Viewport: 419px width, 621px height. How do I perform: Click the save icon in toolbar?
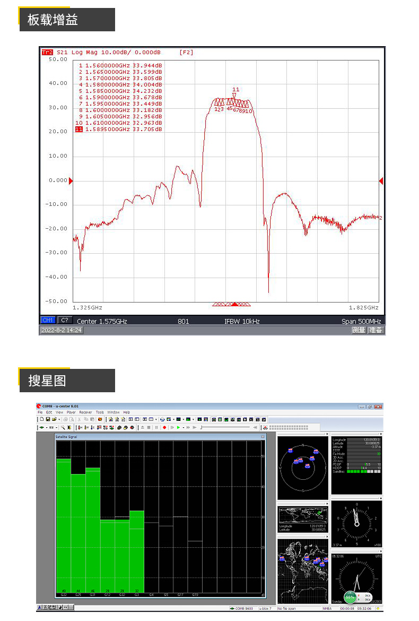coord(48,419)
